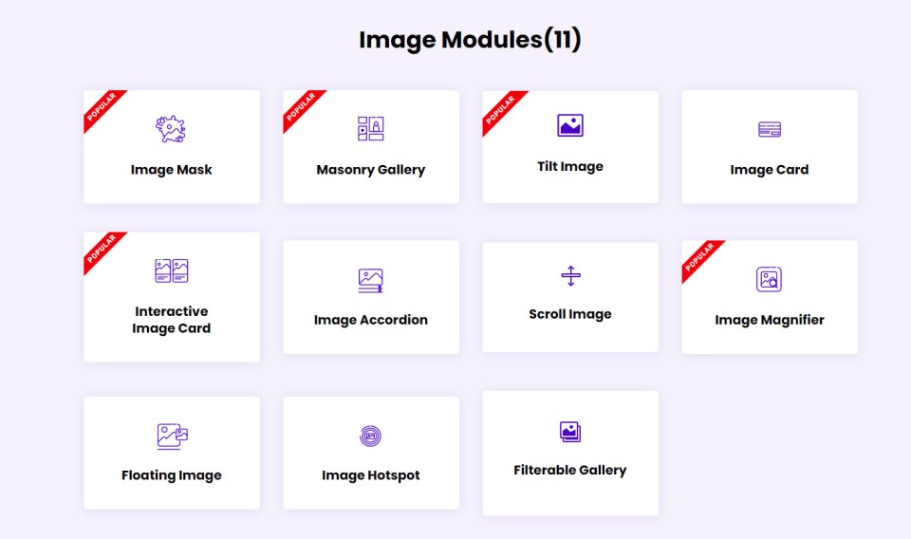Click the Tilt Image picture icon

(x=570, y=125)
